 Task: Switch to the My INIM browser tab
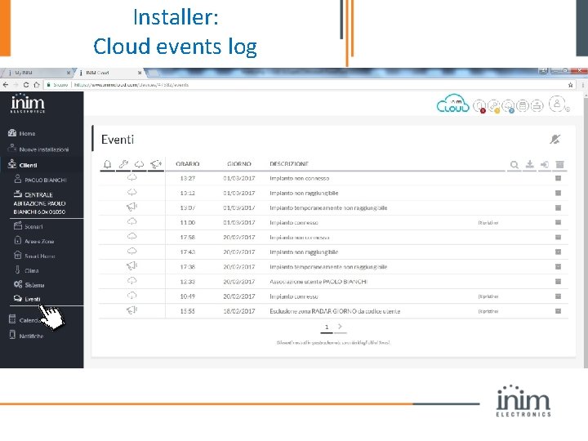[x=37, y=73]
